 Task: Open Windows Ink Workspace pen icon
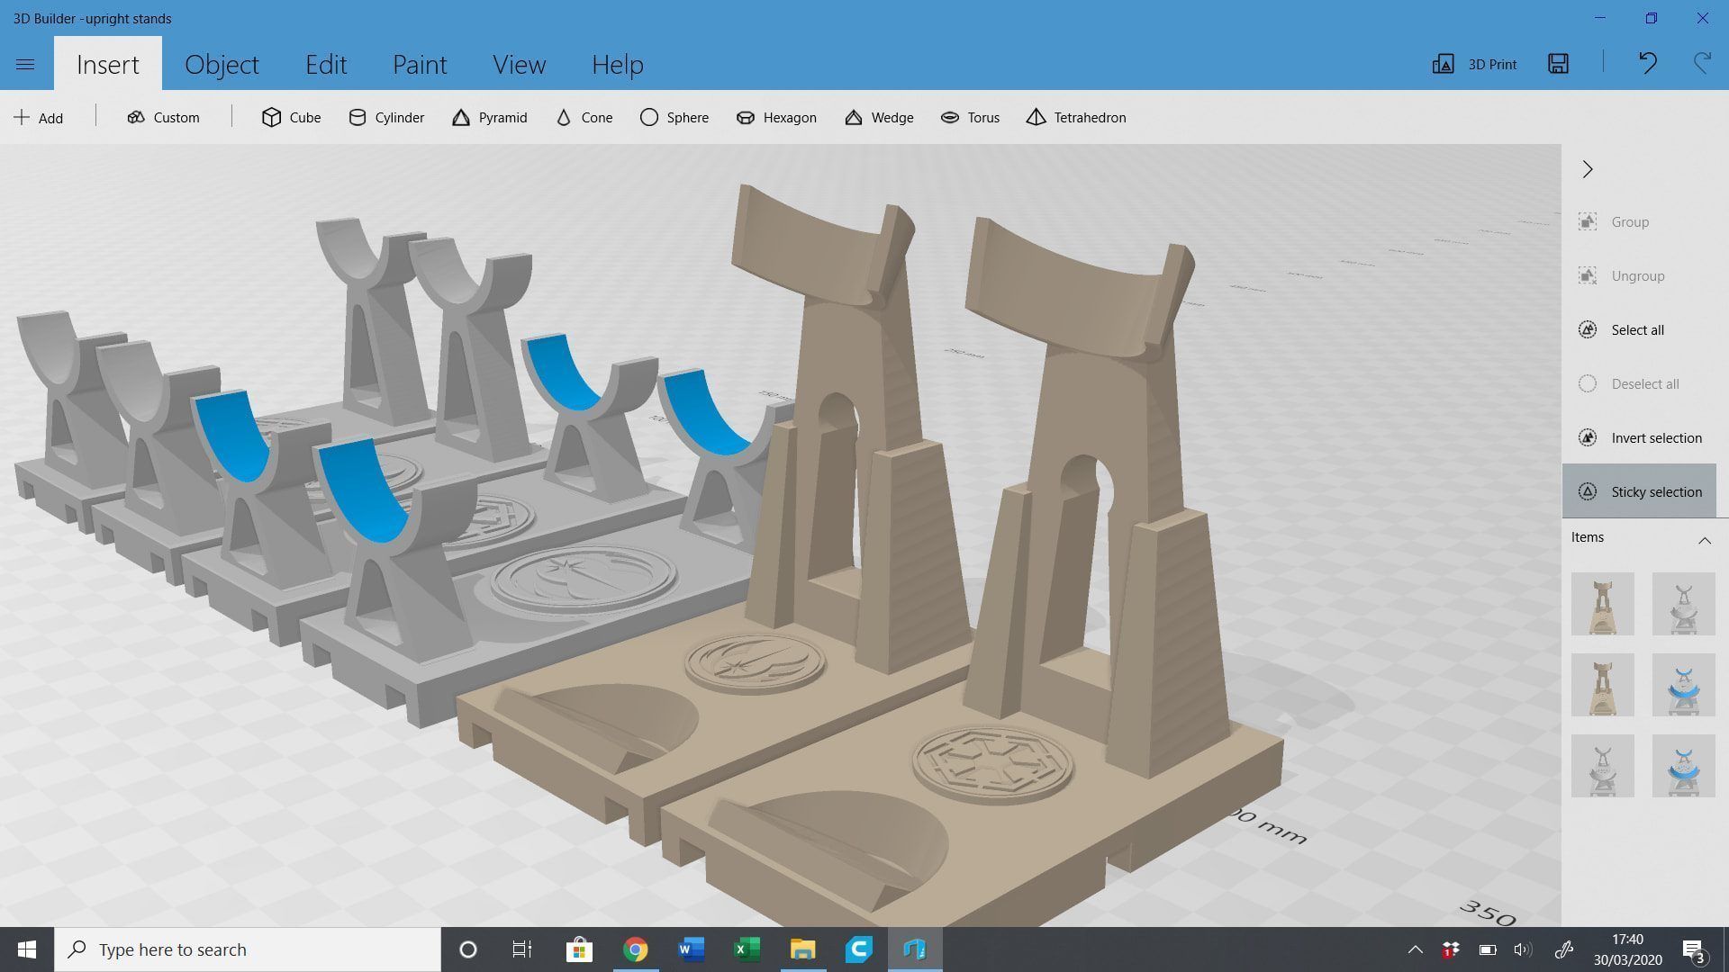(1563, 949)
